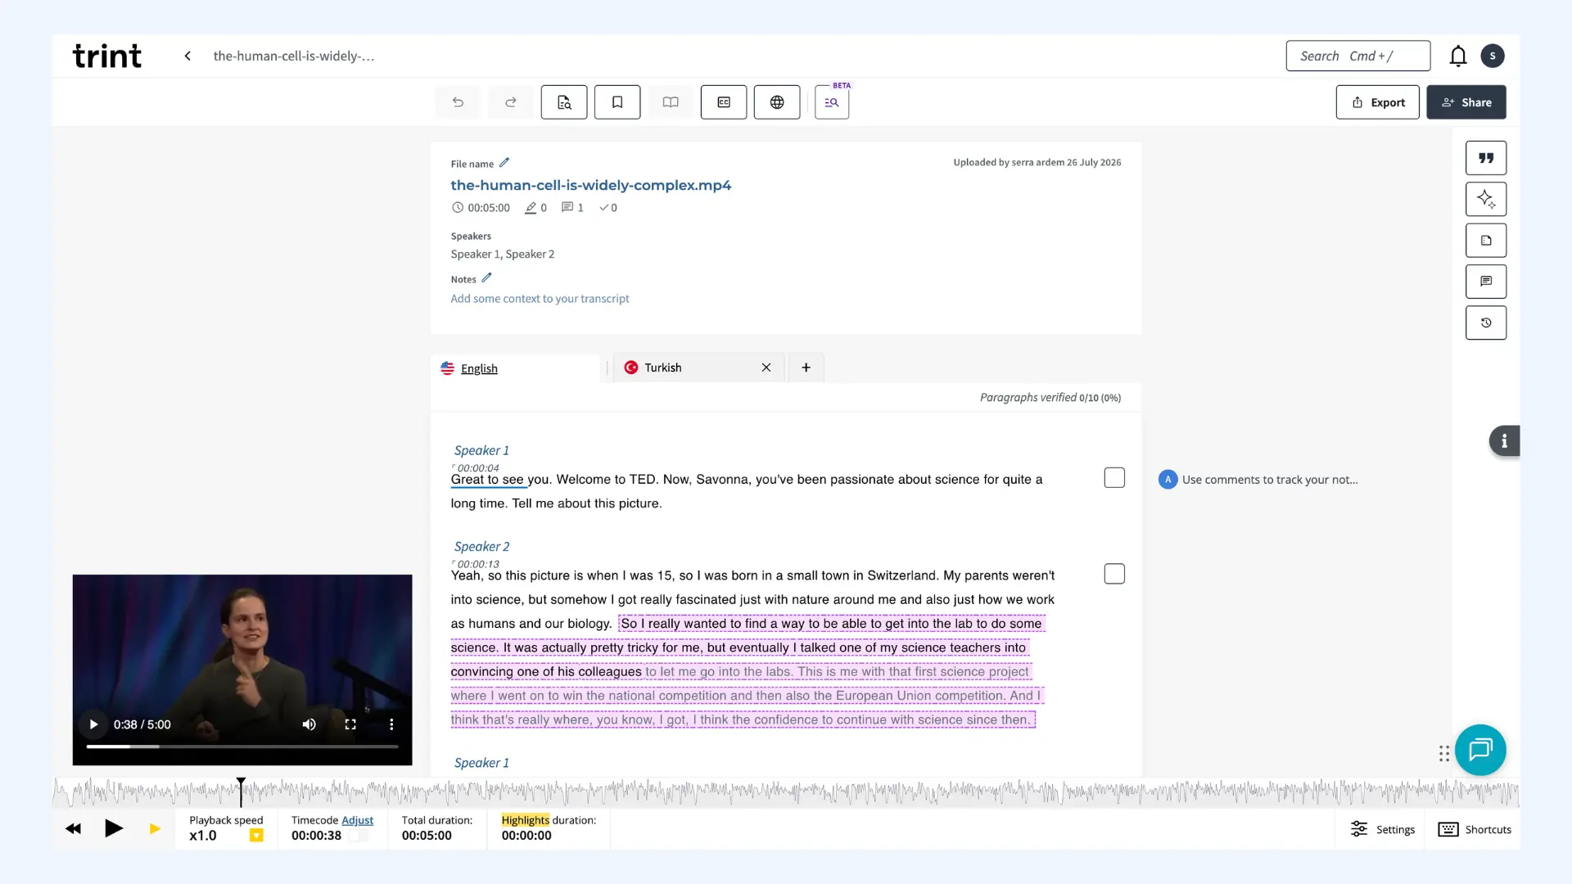The width and height of the screenshot is (1572, 884).
Task: Open the document notes sidebar icon
Action: click(x=1486, y=241)
